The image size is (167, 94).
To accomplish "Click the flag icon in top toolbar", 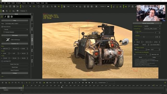I will [129, 7].
